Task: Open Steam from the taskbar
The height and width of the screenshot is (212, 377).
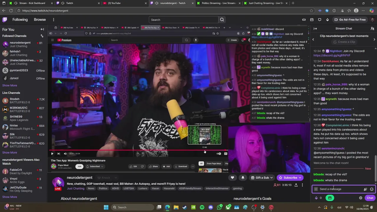Action: [184, 207]
